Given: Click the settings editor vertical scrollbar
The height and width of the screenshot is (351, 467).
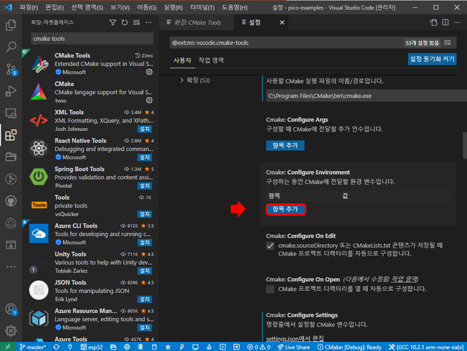Looking at the screenshot, I should click(x=465, y=145).
